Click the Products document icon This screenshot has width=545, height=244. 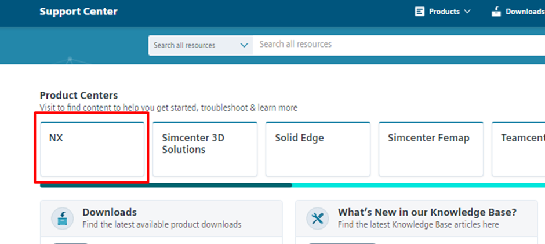(x=420, y=12)
